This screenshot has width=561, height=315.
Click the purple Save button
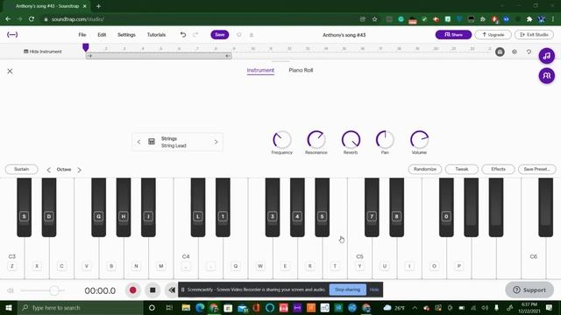[220, 35]
